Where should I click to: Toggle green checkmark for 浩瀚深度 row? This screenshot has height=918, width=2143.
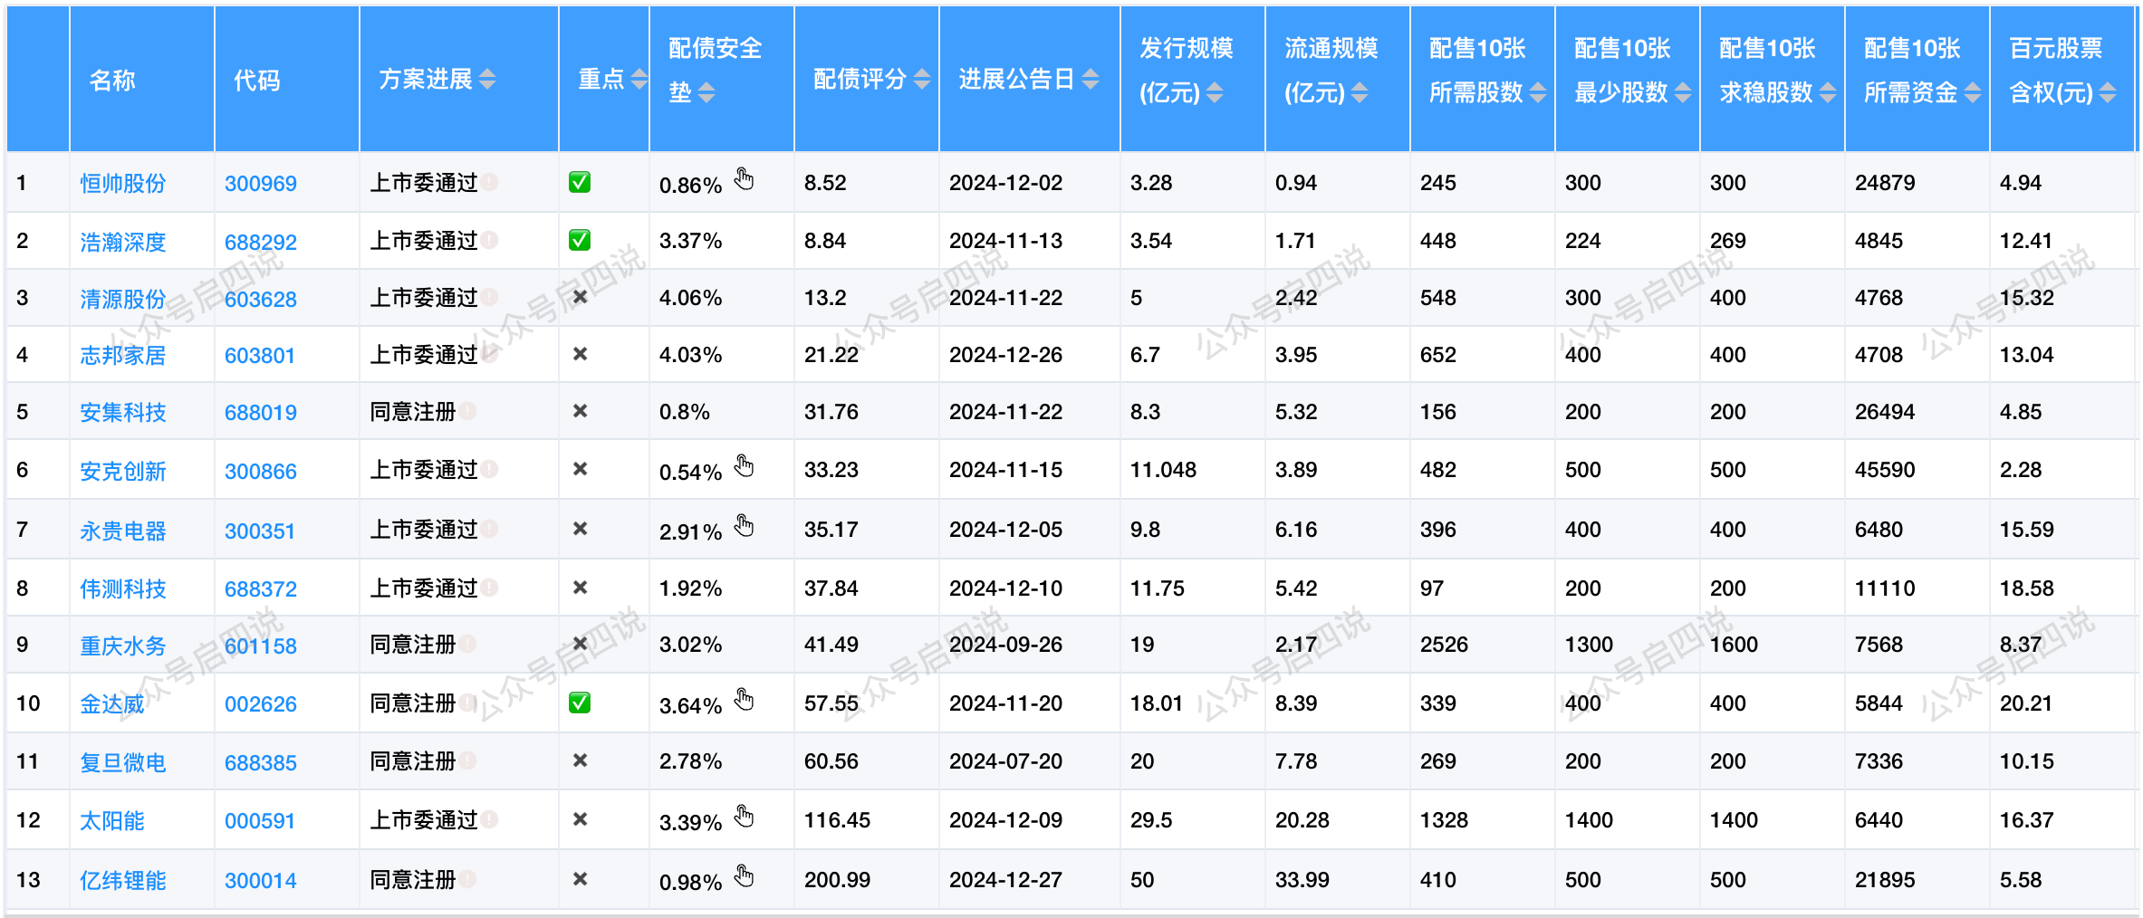click(x=580, y=240)
